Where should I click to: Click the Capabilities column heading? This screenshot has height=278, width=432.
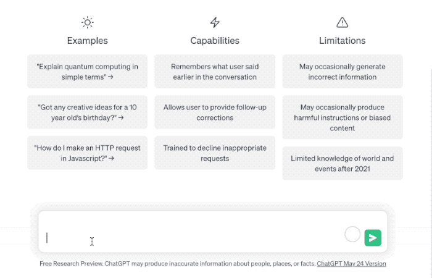(215, 41)
